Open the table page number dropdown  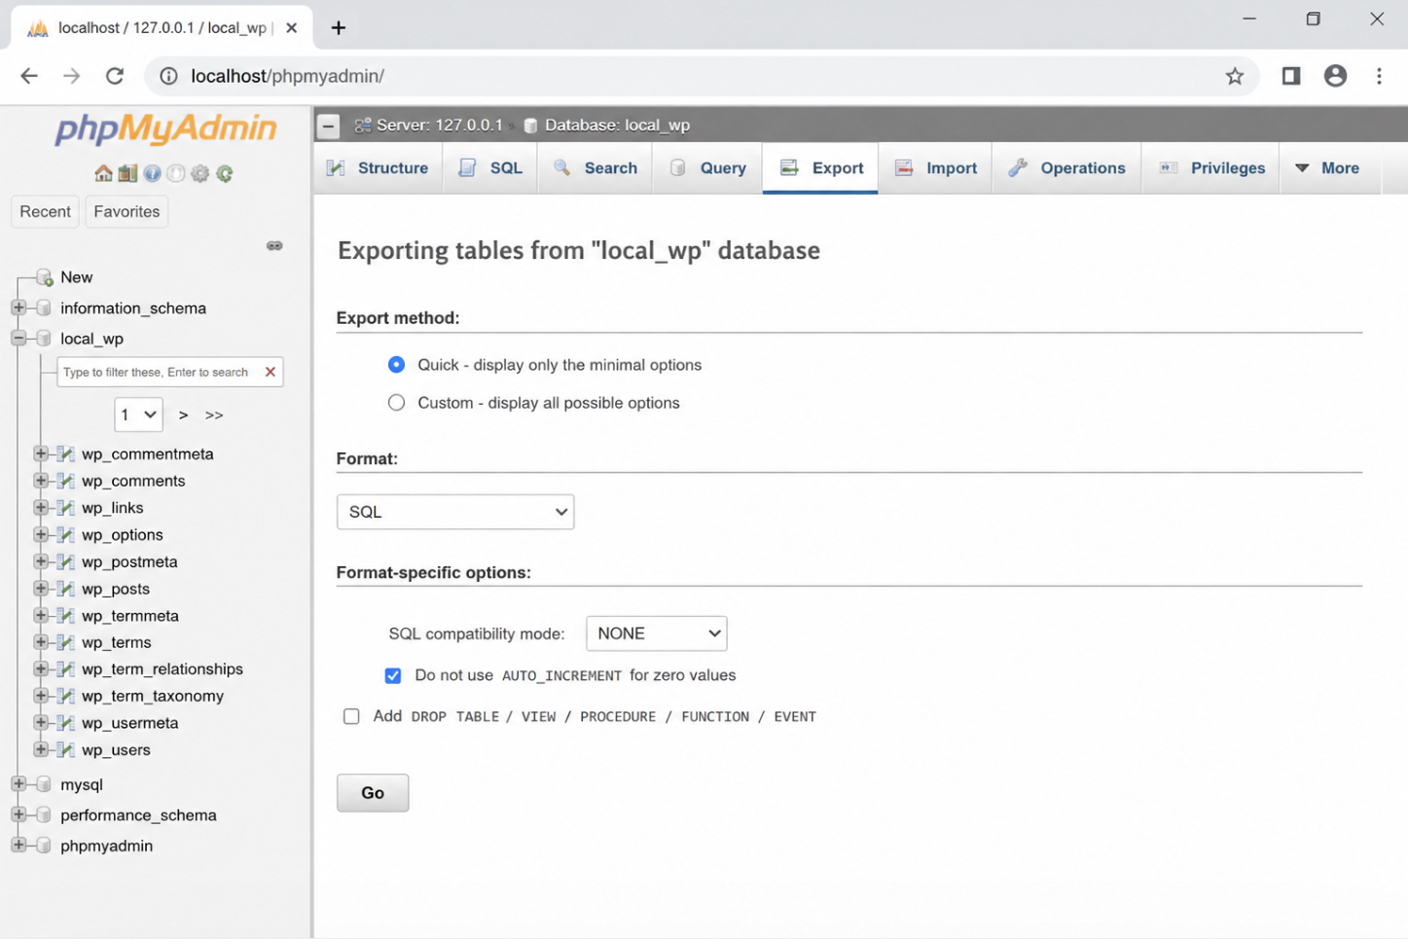138,415
